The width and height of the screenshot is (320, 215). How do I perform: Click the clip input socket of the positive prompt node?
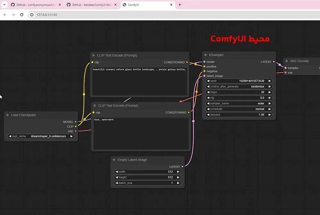tap(92, 62)
